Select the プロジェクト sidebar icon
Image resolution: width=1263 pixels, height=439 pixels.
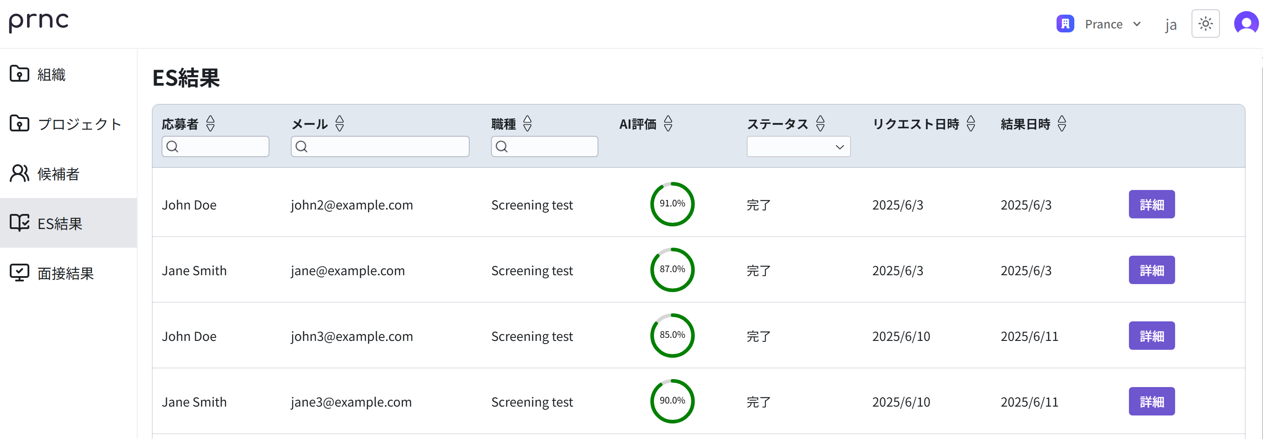click(x=19, y=123)
